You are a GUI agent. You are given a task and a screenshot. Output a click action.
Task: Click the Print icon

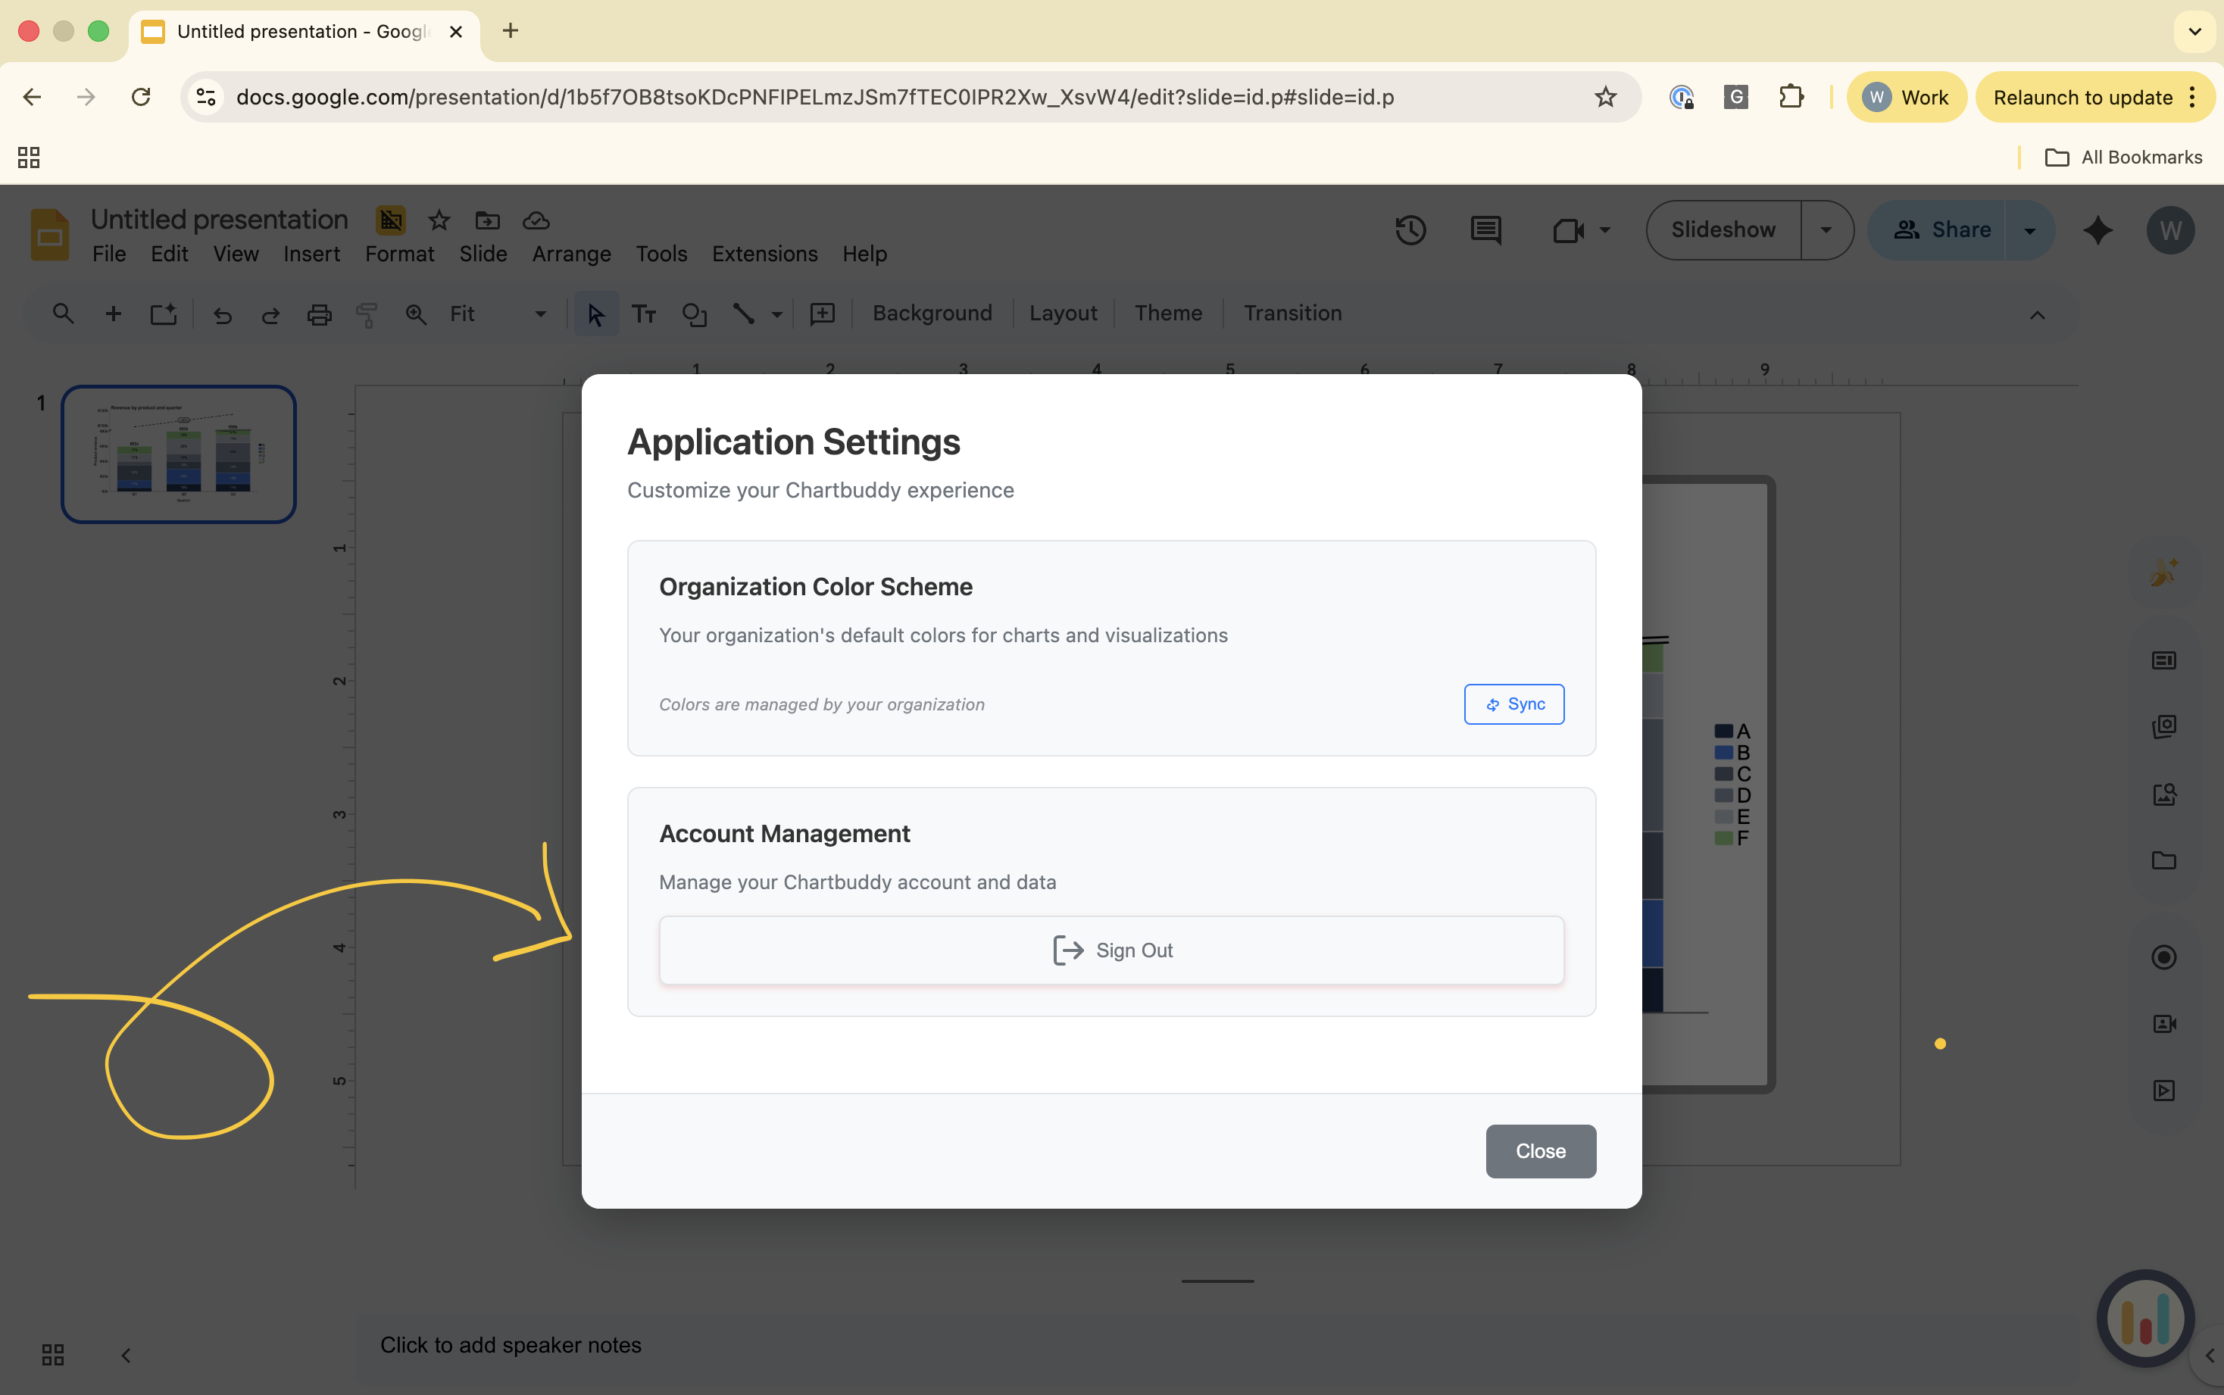tap(318, 314)
